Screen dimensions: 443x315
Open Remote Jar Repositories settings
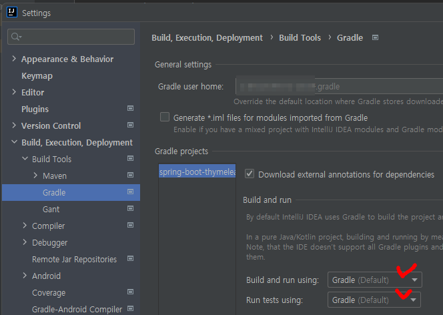tap(74, 260)
